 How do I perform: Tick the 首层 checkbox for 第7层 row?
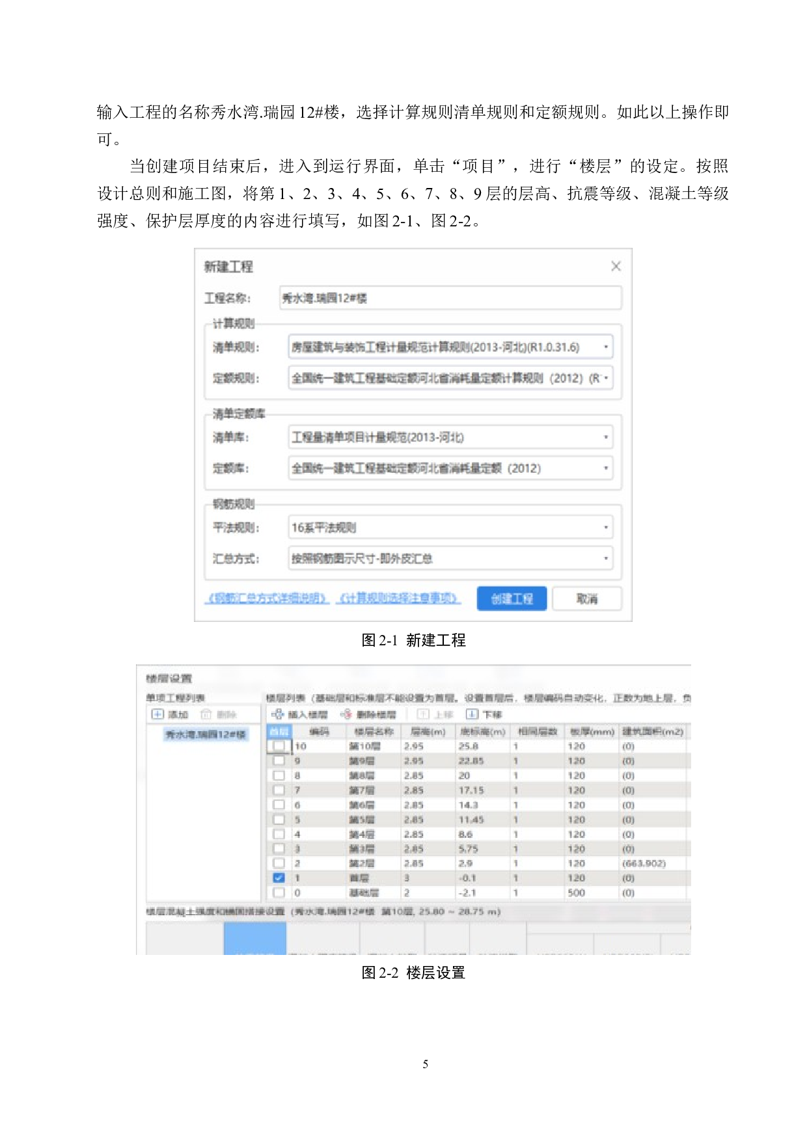(279, 790)
